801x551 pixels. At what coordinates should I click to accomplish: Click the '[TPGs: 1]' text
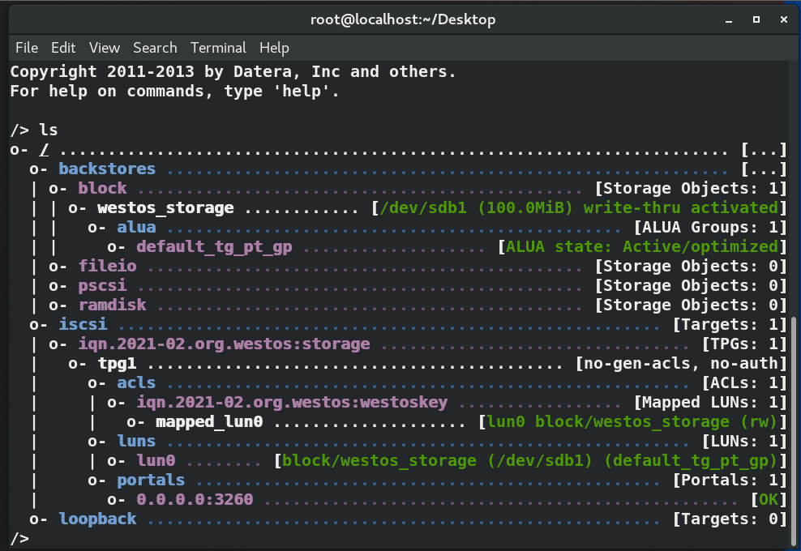pyautogui.click(x=745, y=344)
